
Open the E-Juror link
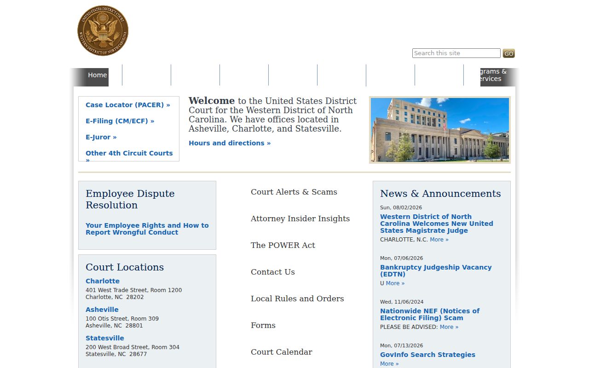[x=101, y=137]
